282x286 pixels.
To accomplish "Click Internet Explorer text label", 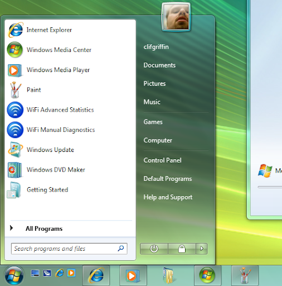I will 49,30.
